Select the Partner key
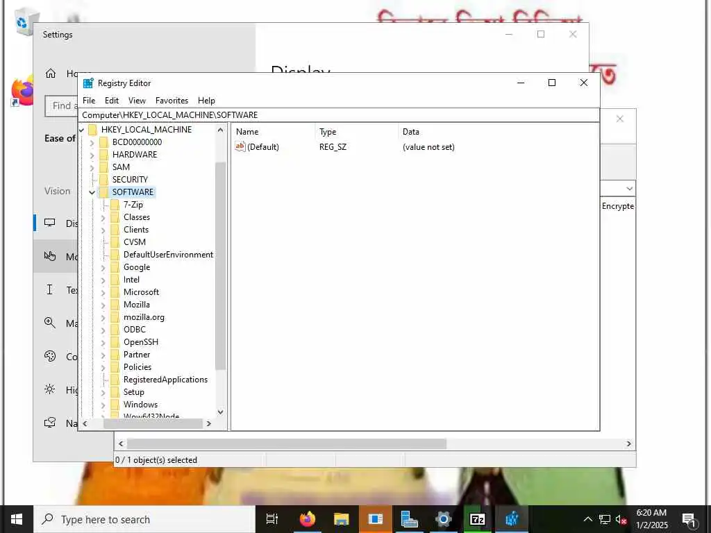Viewport: 711px width, 533px height. 137,355
